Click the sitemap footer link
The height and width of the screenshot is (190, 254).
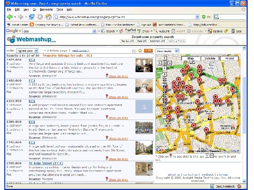[x=222, y=175]
